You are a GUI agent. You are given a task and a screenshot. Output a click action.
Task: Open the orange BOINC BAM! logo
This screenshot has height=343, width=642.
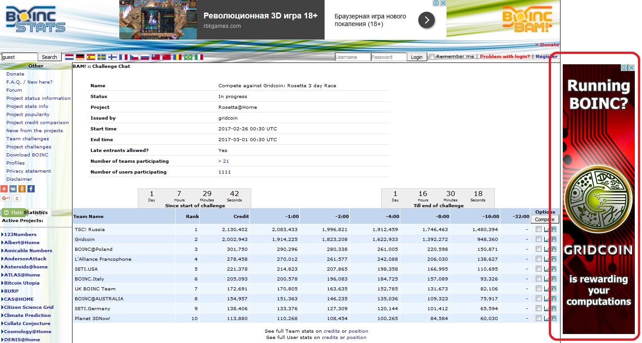point(527,19)
